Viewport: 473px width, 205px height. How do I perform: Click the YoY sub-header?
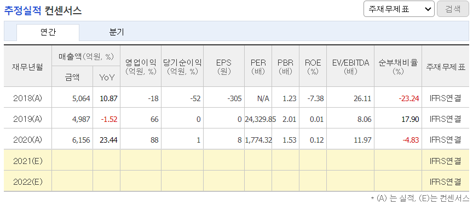tap(107, 78)
